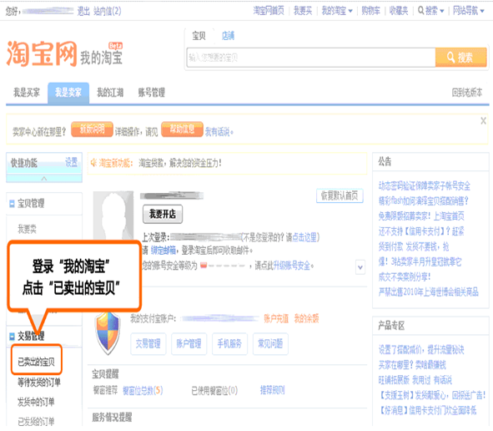
Task: Click the 手机服务 button
Action: pyautogui.click(x=229, y=344)
